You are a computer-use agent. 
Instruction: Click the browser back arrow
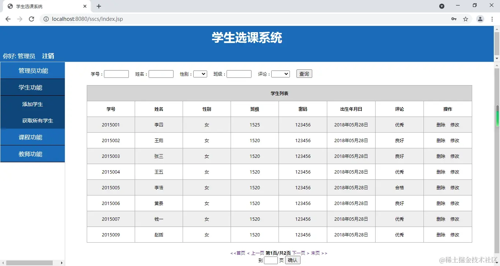click(8, 19)
